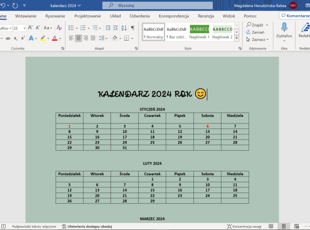Toggle the show paragraph marks (¶) button
The height and width of the screenshot is (230, 310).
(132, 28)
